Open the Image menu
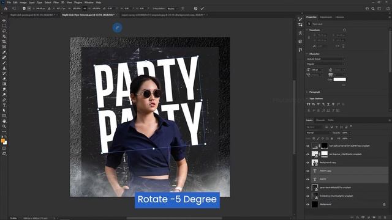Viewport: 392px width, 220px height. click(x=23, y=2)
